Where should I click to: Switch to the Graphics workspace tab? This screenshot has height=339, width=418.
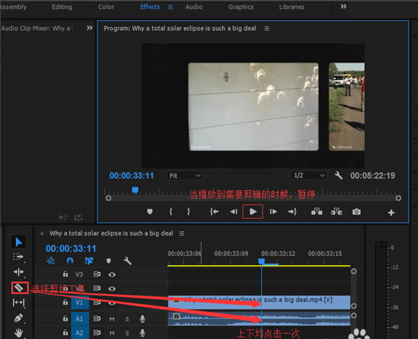(241, 7)
